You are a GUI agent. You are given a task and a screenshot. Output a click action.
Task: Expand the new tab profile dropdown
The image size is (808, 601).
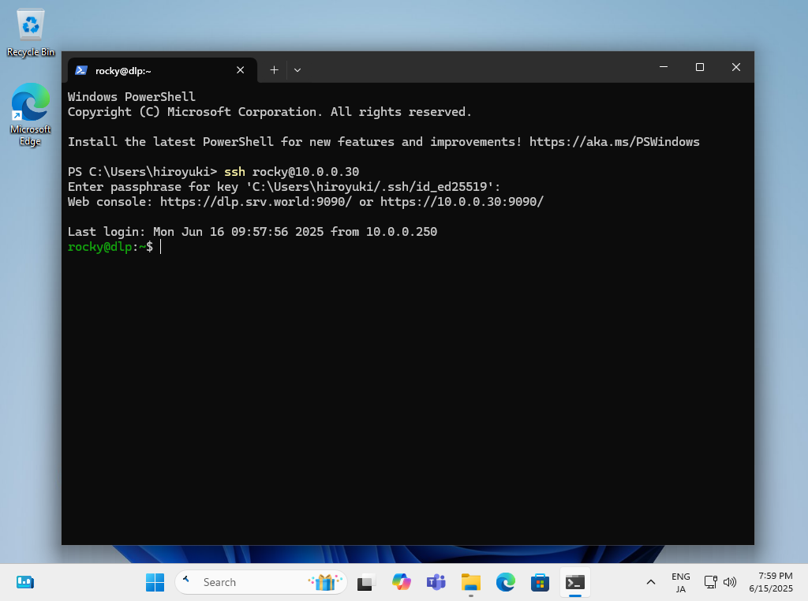coord(297,69)
